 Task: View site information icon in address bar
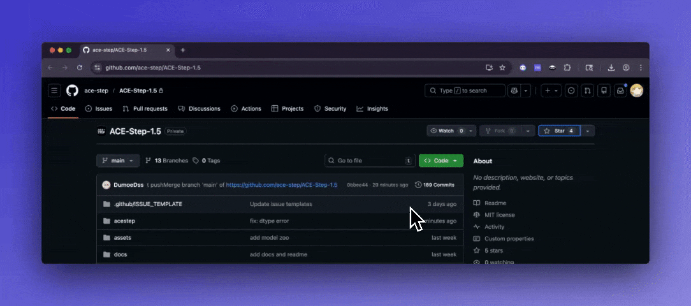(x=98, y=68)
